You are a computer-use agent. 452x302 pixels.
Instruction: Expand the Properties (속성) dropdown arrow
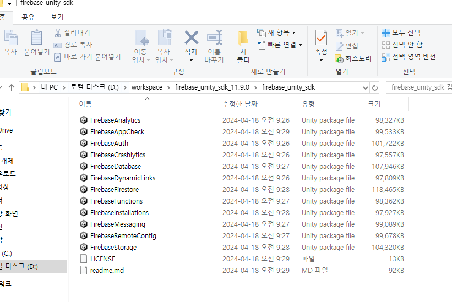point(321,60)
